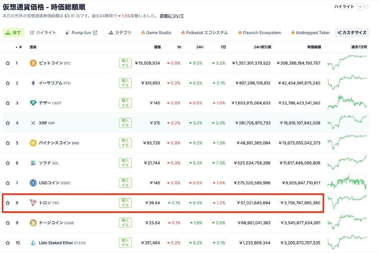Sort by the 24H change column
The height and width of the screenshot is (253, 379).
click(x=199, y=47)
